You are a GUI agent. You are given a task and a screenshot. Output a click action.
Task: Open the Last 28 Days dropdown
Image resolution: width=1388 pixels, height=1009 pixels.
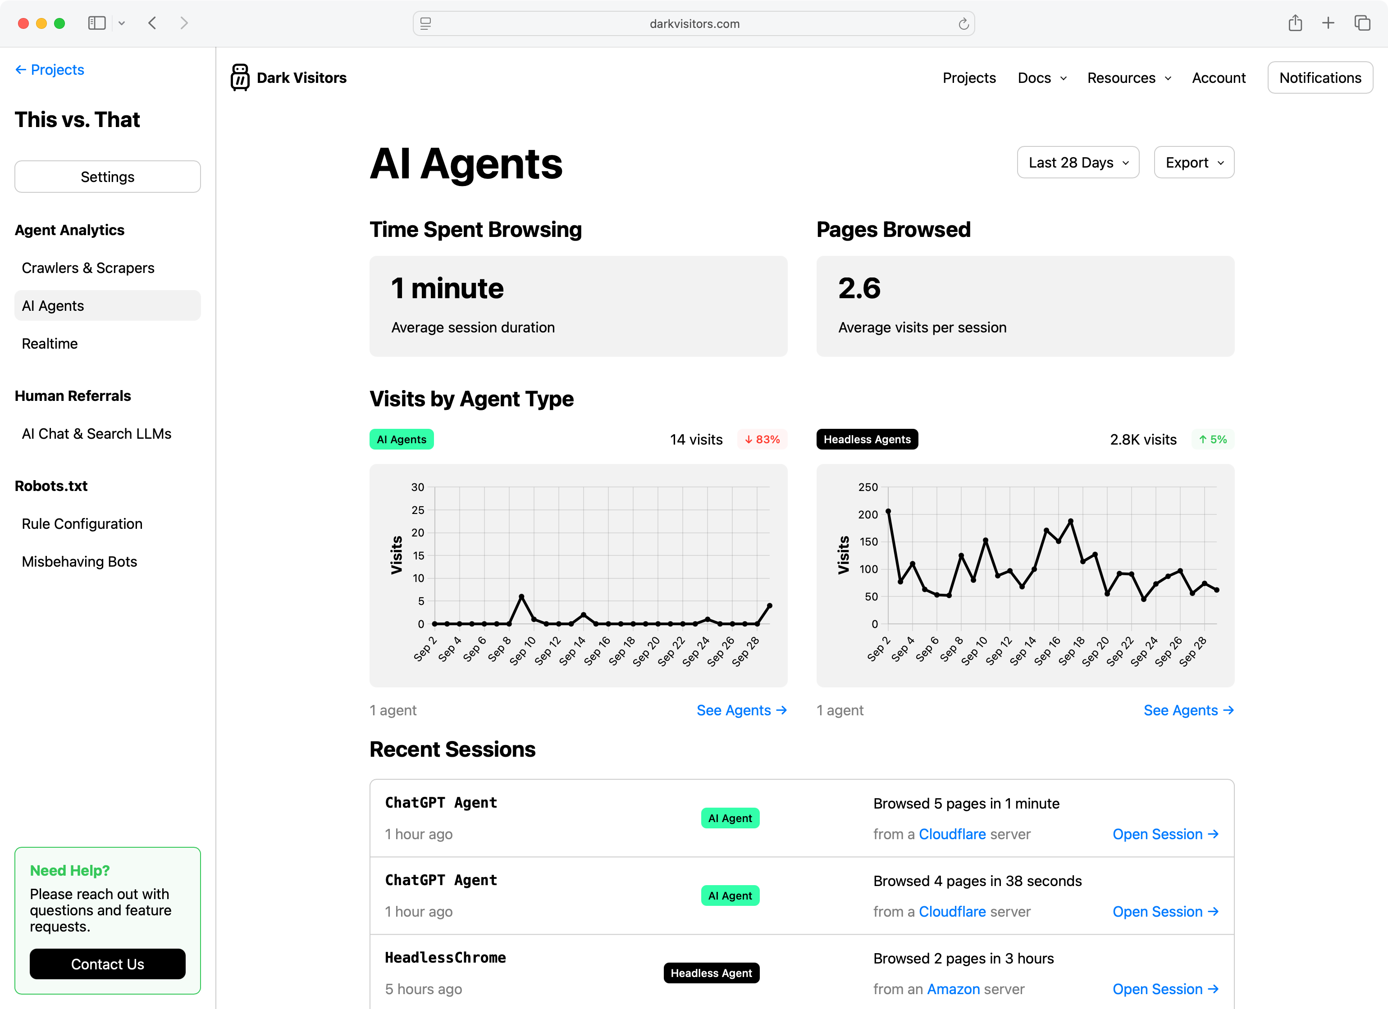click(x=1078, y=162)
